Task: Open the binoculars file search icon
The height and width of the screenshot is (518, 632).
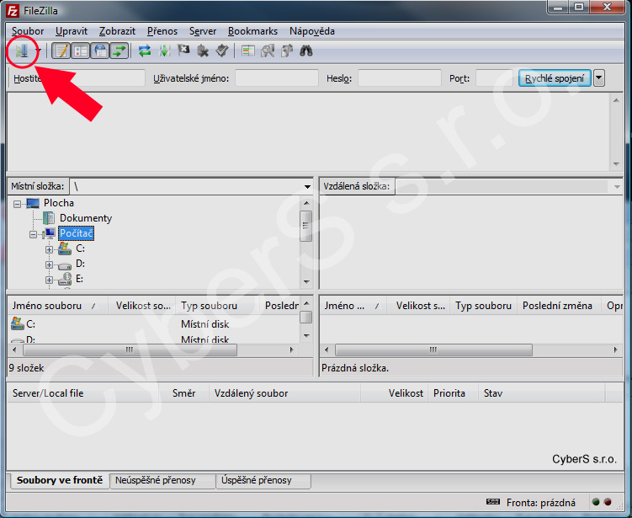Action: [x=306, y=51]
